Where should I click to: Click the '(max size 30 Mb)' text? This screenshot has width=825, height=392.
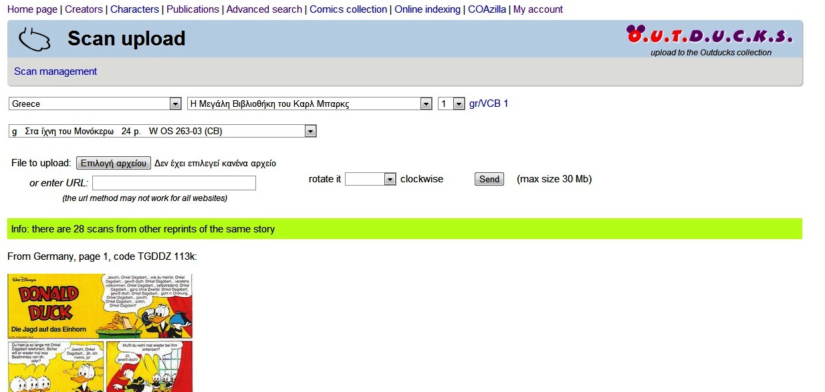(x=554, y=179)
